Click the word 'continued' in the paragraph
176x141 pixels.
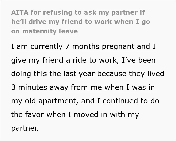(120, 101)
